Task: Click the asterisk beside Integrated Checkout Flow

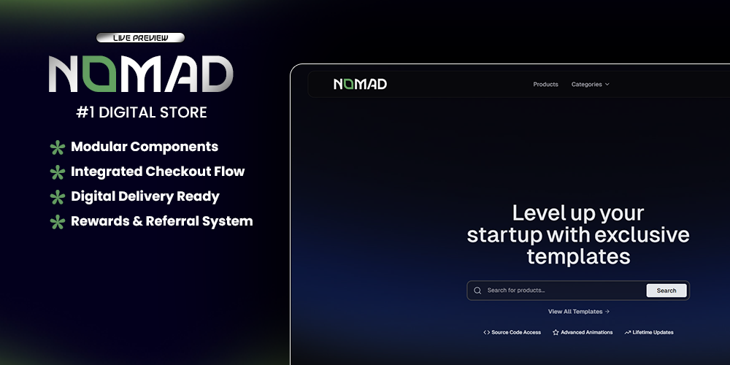Action: point(57,172)
